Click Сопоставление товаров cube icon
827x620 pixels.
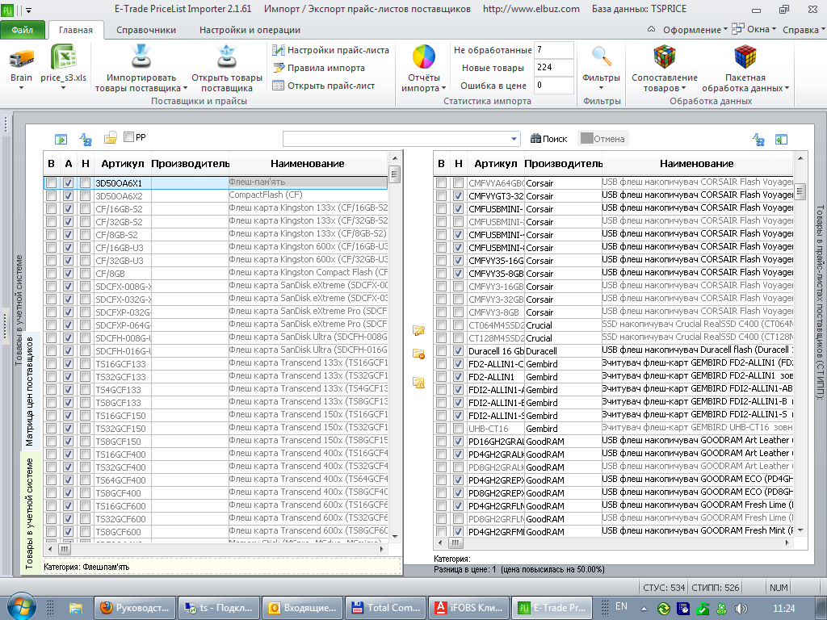click(665, 57)
